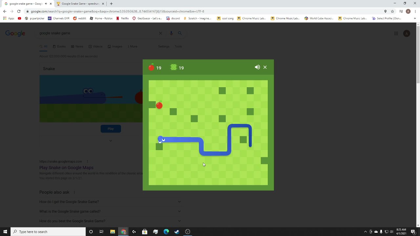Mute the Snake game sound
420x236 pixels.
tap(257, 67)
